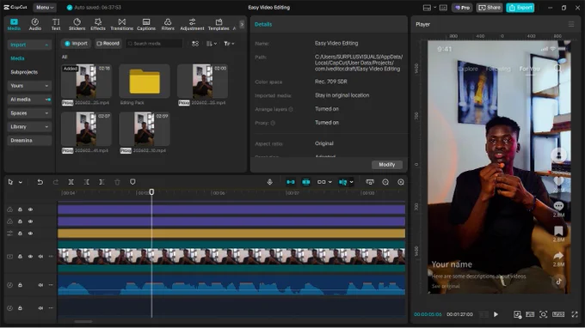
Task: Lock the second purple track
Action: tap(20, 222)
